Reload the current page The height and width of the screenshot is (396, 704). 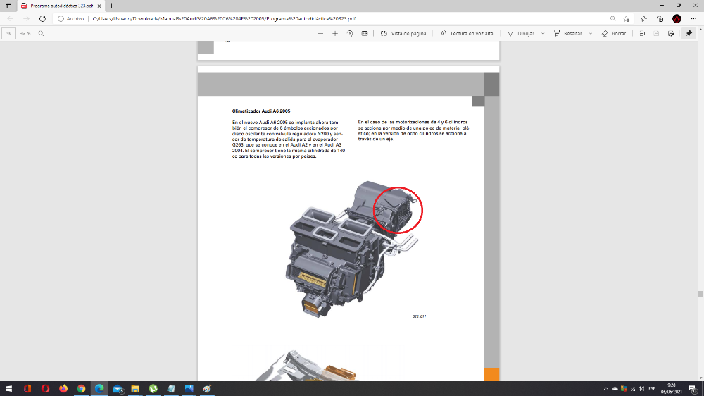coord(42,19)
